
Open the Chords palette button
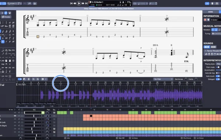6,17
